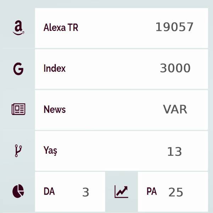
Task: Select the News label
Action: tap(54, 109)
